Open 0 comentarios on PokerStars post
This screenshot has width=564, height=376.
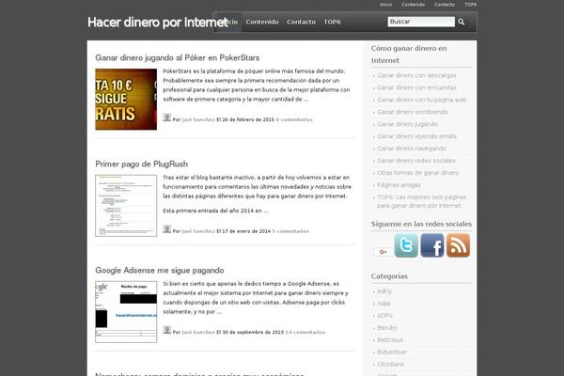coord(294,119)
